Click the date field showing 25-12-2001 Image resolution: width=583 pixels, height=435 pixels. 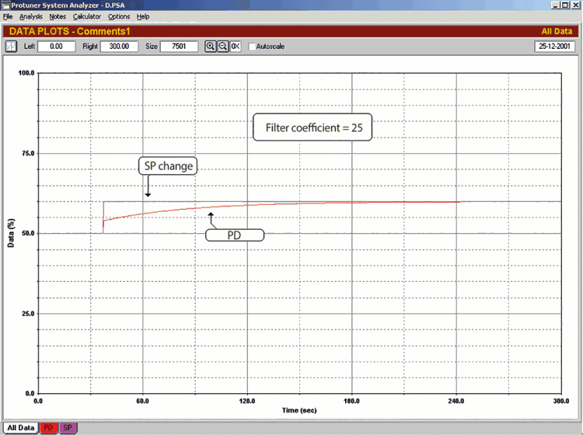[554, 47]
